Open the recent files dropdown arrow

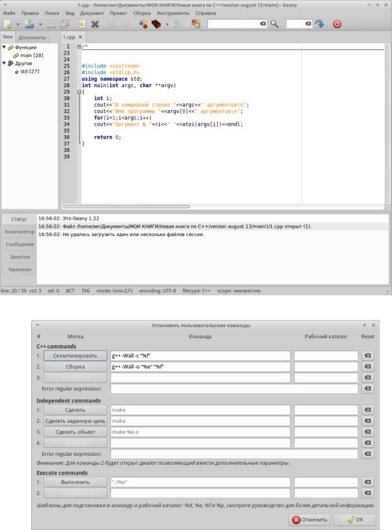click(40, 24)
